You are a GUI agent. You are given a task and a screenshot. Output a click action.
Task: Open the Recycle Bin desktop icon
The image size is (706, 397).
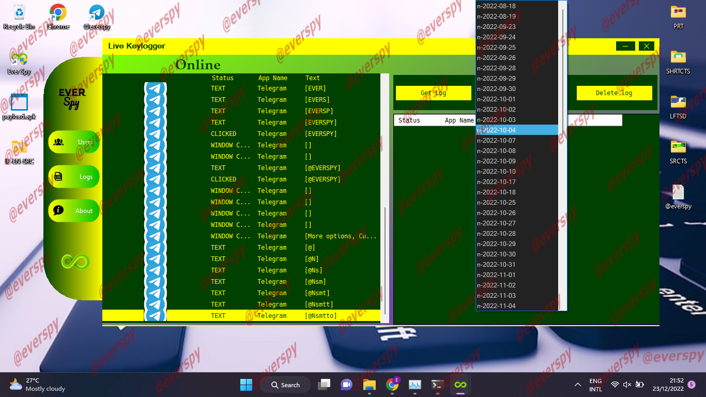pyautogui.click(x=19, y=17)
